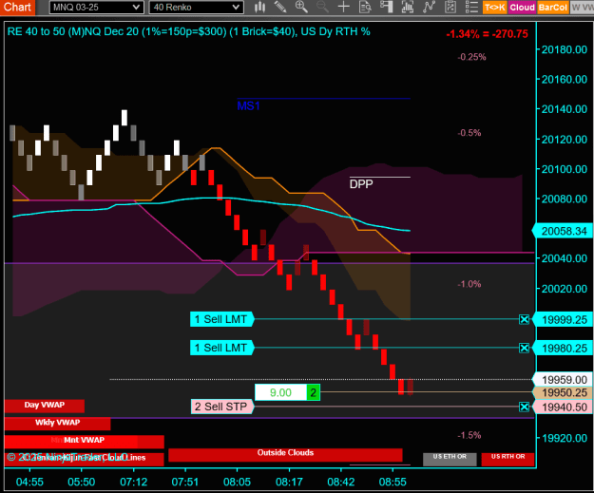The image size is (594, 493).
Task: Open the MNQ 03-25 instrument dropdown
Action: click(97, 8)
